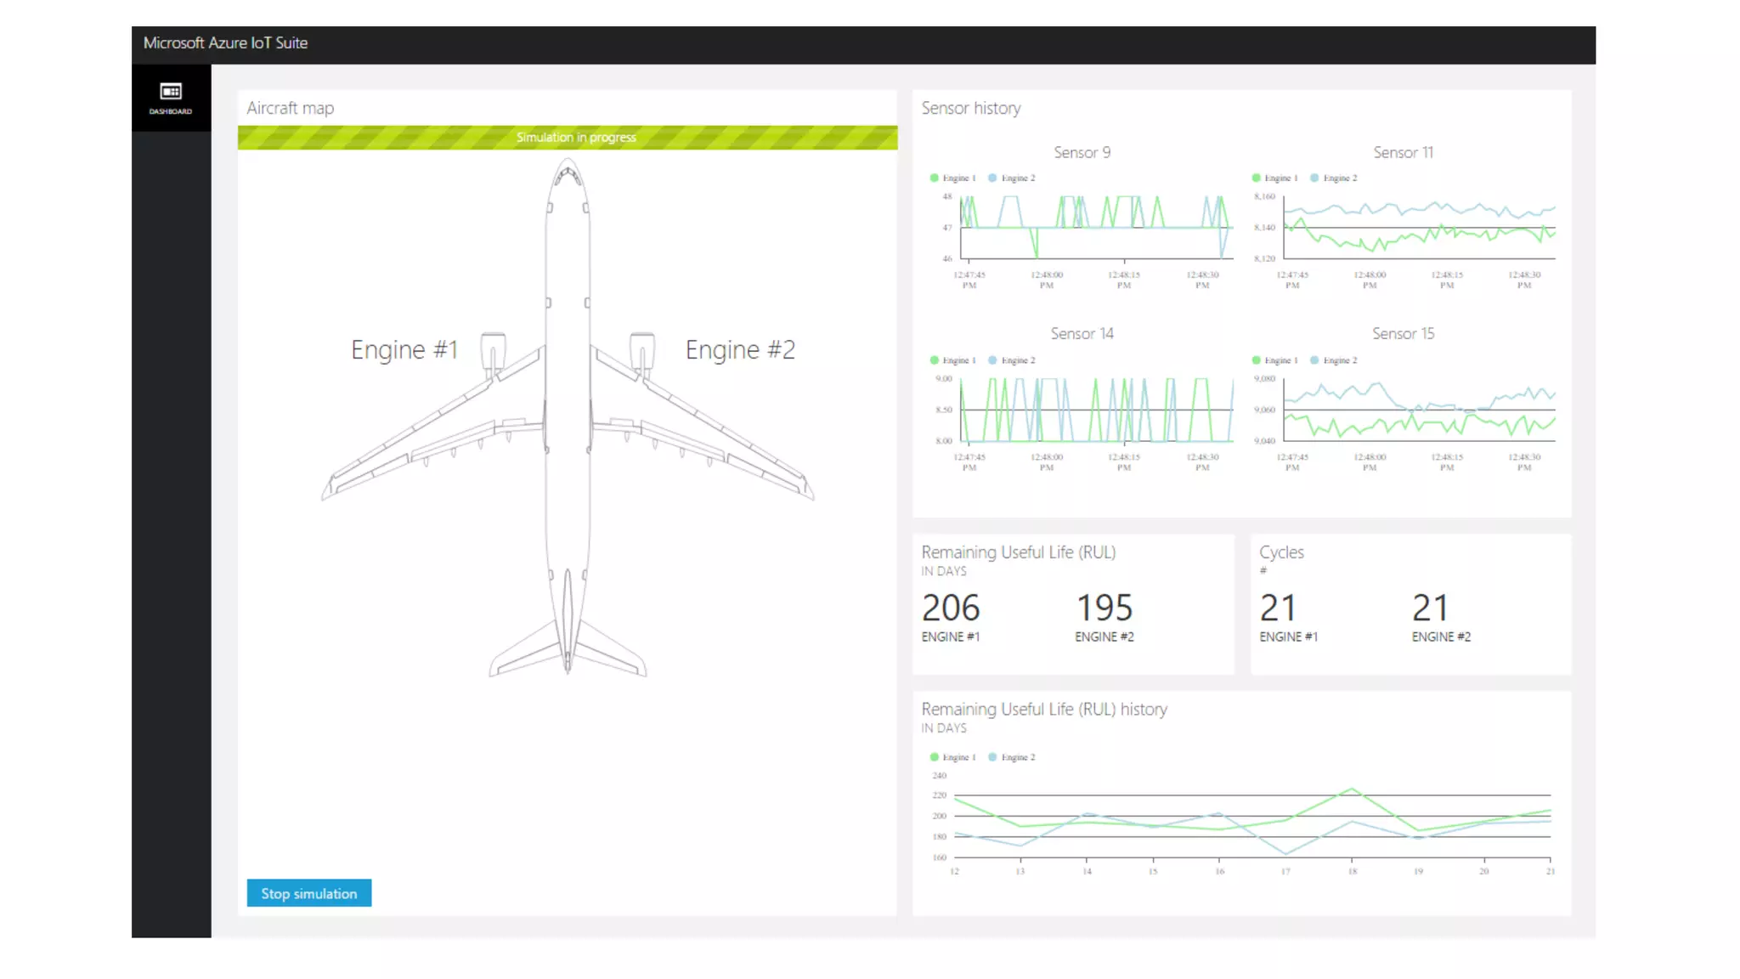This screenshot has width=1740, height=979.
Task: Click the Engine #1 label on aircraft map
Action: pyautogui.click(x=404, y=350)
